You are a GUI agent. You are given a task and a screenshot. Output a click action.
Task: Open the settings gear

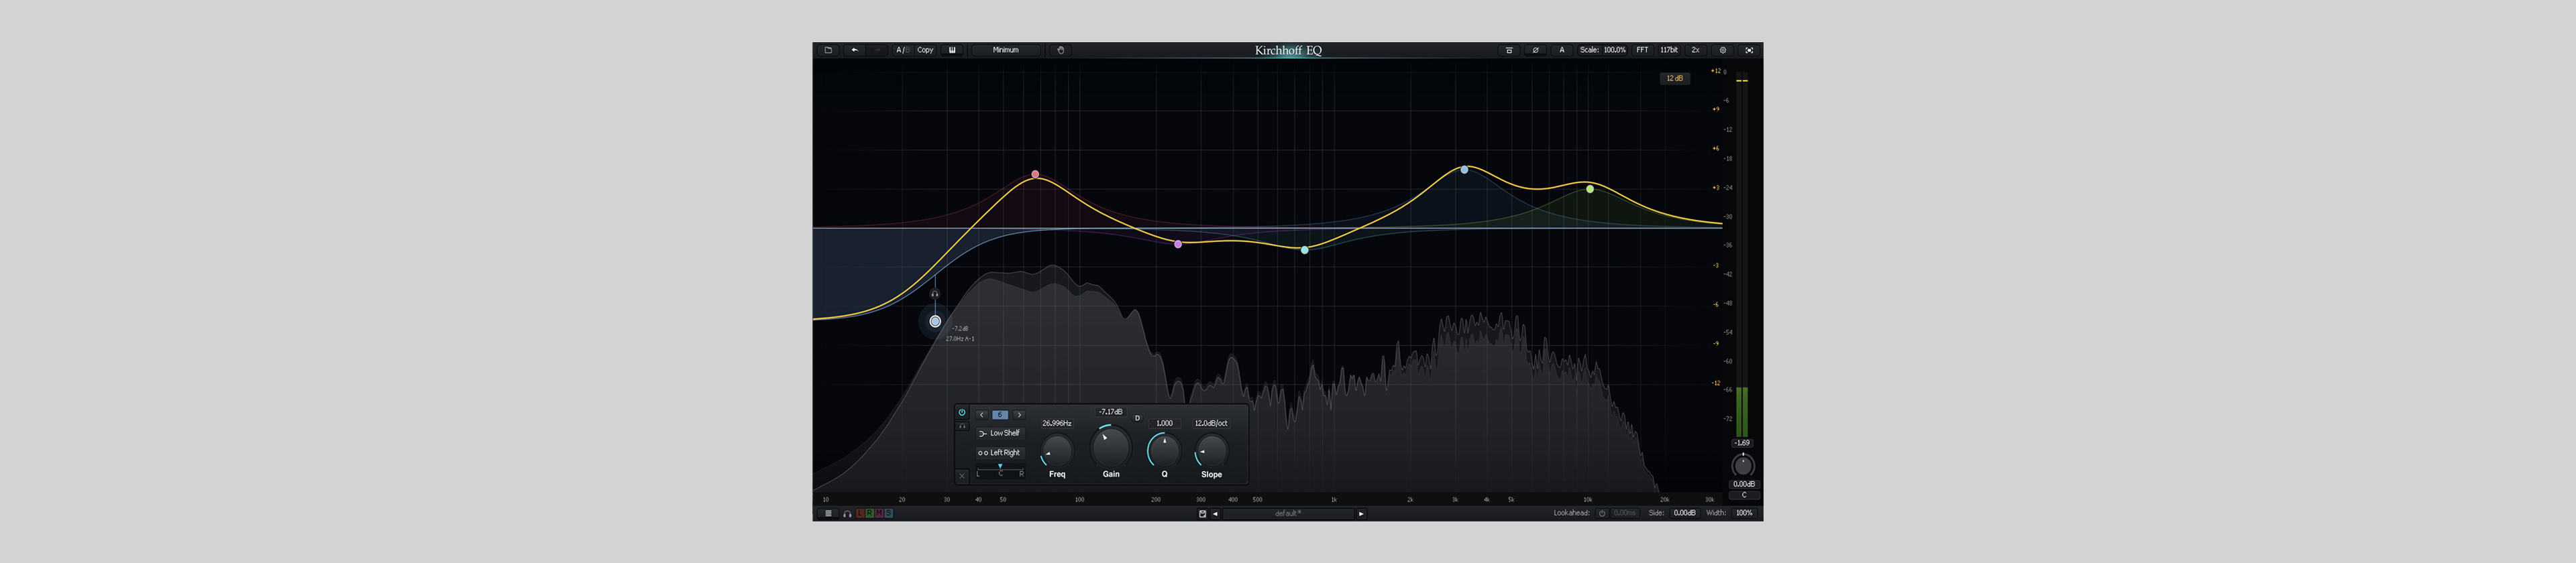coord(1722,50)
